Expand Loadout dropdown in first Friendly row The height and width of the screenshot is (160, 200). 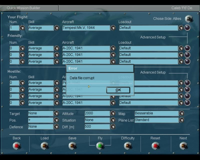point(181,48)
